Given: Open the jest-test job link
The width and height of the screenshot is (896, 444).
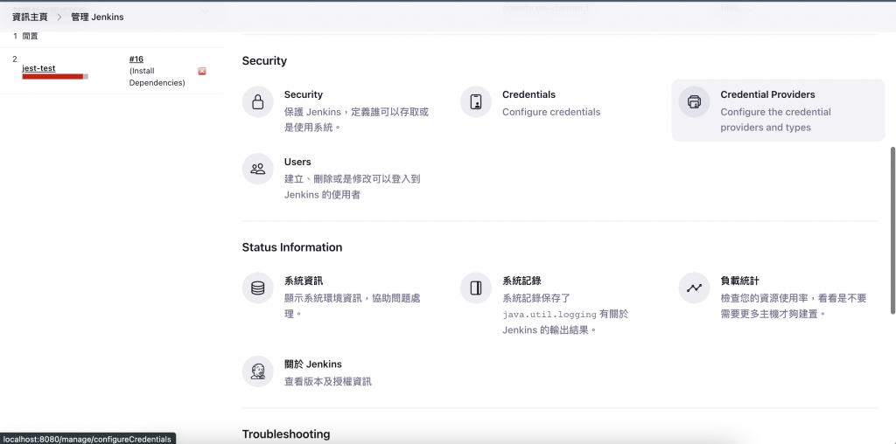Looking at the screenshot, I should pos(38,68).
